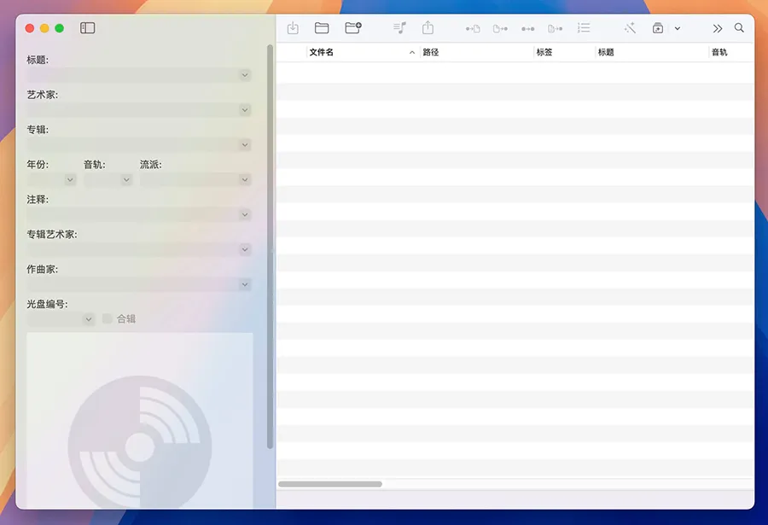Open the search magnifier icon
This screenshot has width=768, height=525.
point(739,28)
